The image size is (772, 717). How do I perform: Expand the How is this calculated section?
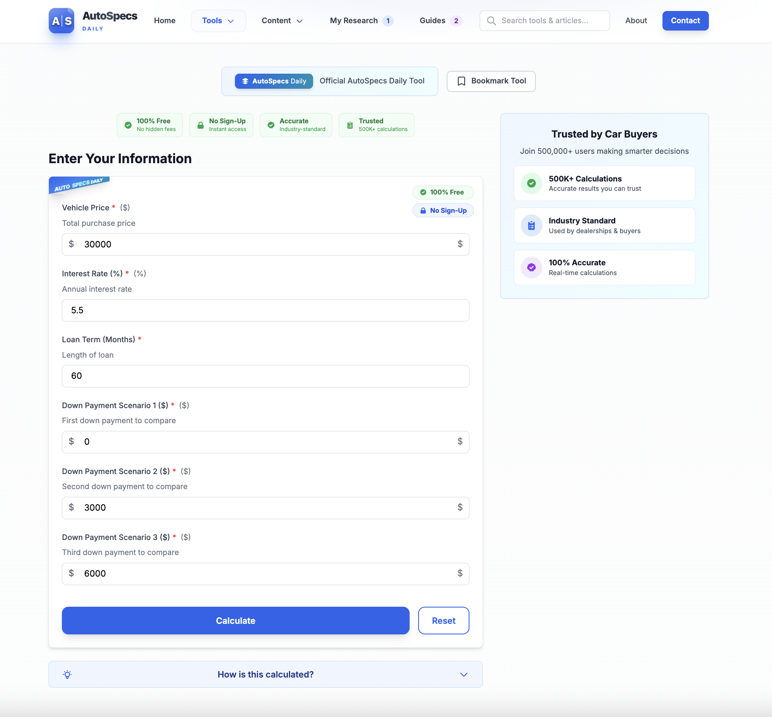(265, 674)
